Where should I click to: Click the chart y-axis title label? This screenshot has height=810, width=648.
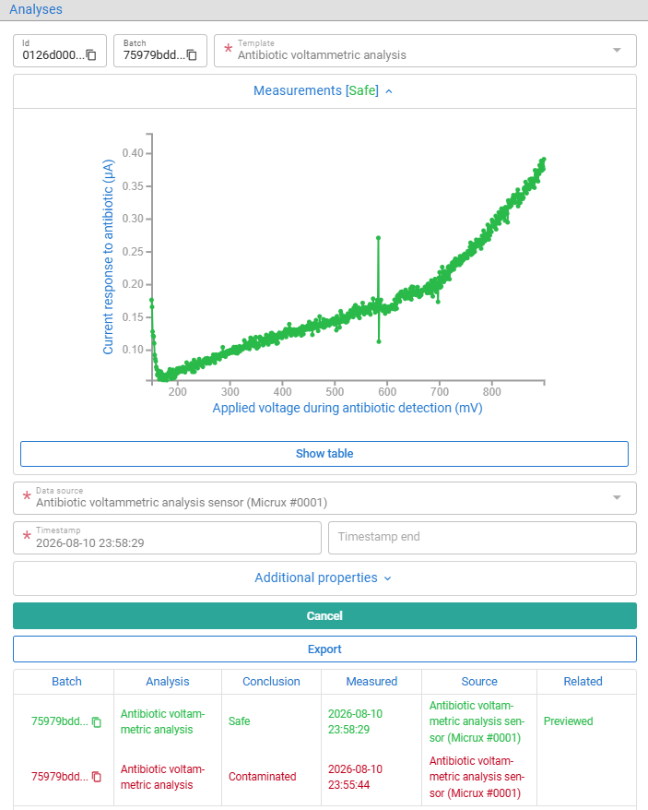click(x=108, y=256)
